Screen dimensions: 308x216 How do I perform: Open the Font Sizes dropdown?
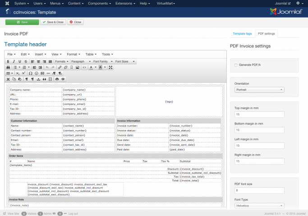click(124, 61)
